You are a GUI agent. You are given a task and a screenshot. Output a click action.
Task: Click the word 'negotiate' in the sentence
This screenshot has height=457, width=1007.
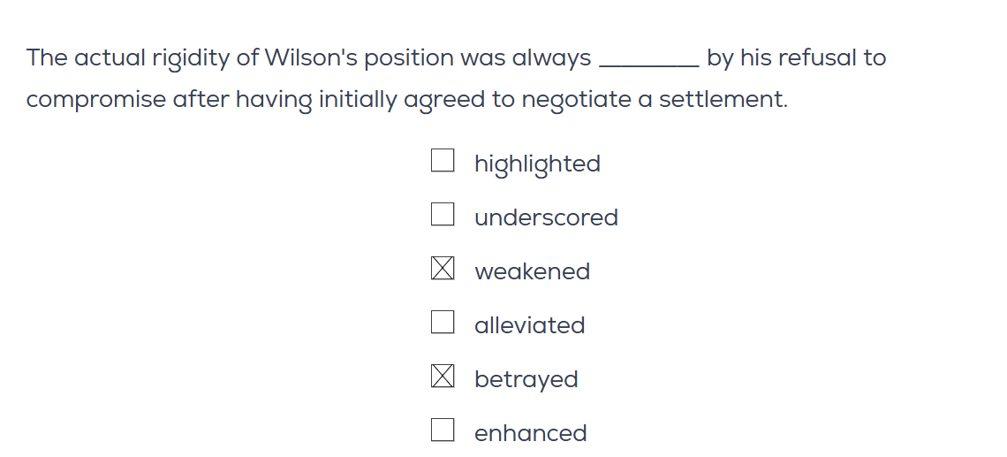[575, 100]
